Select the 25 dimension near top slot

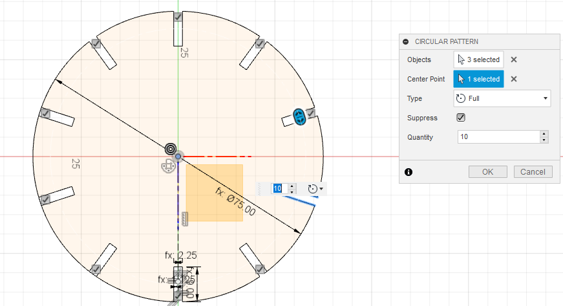click(184, 53)
